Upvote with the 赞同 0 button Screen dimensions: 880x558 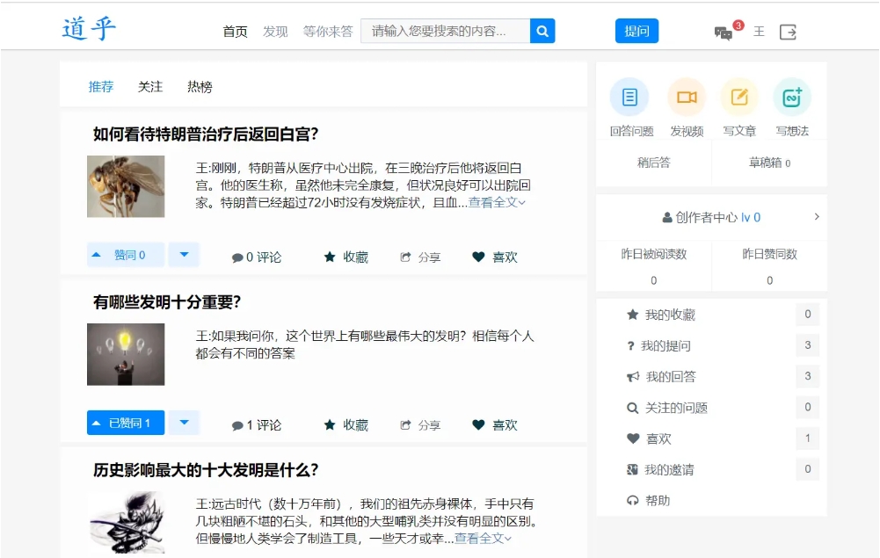click(x=126, y=255)
